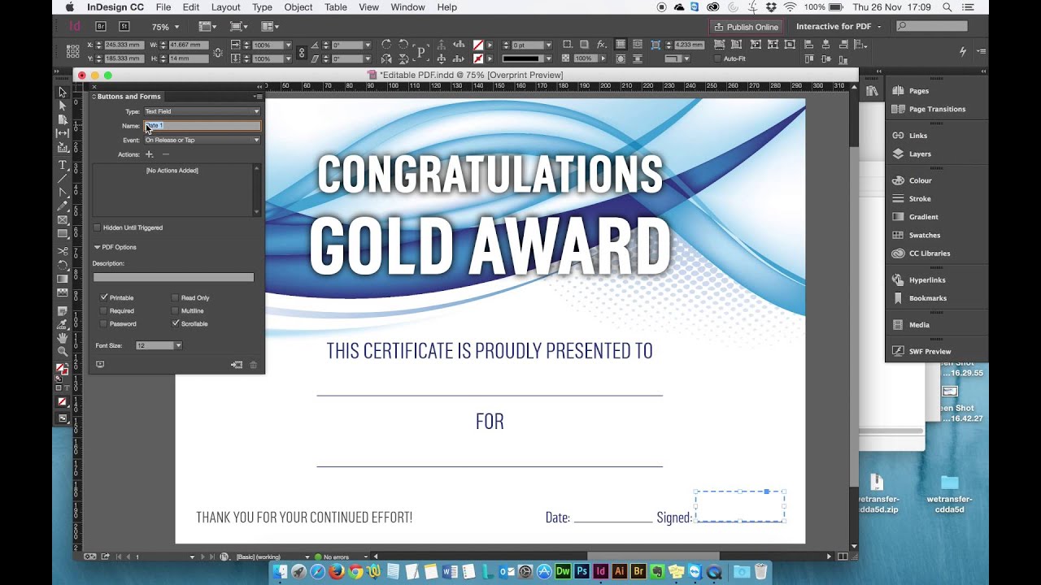The height and width of the screenshot is (585, 1041).
Task: Open the Pages panel
Action: [918, 91]
